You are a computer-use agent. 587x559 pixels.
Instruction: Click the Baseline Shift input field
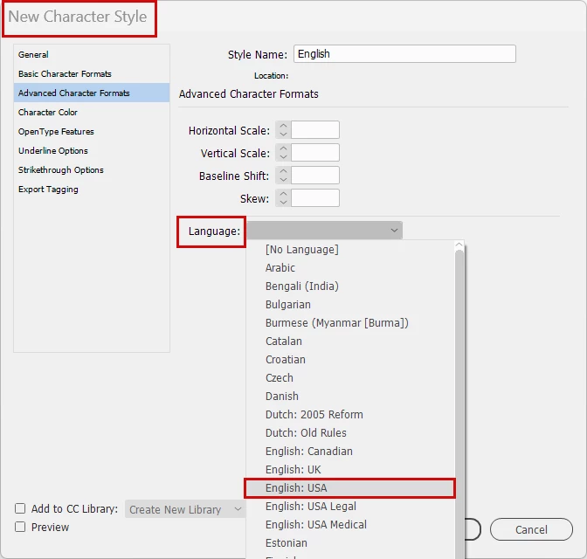point(315,176)
